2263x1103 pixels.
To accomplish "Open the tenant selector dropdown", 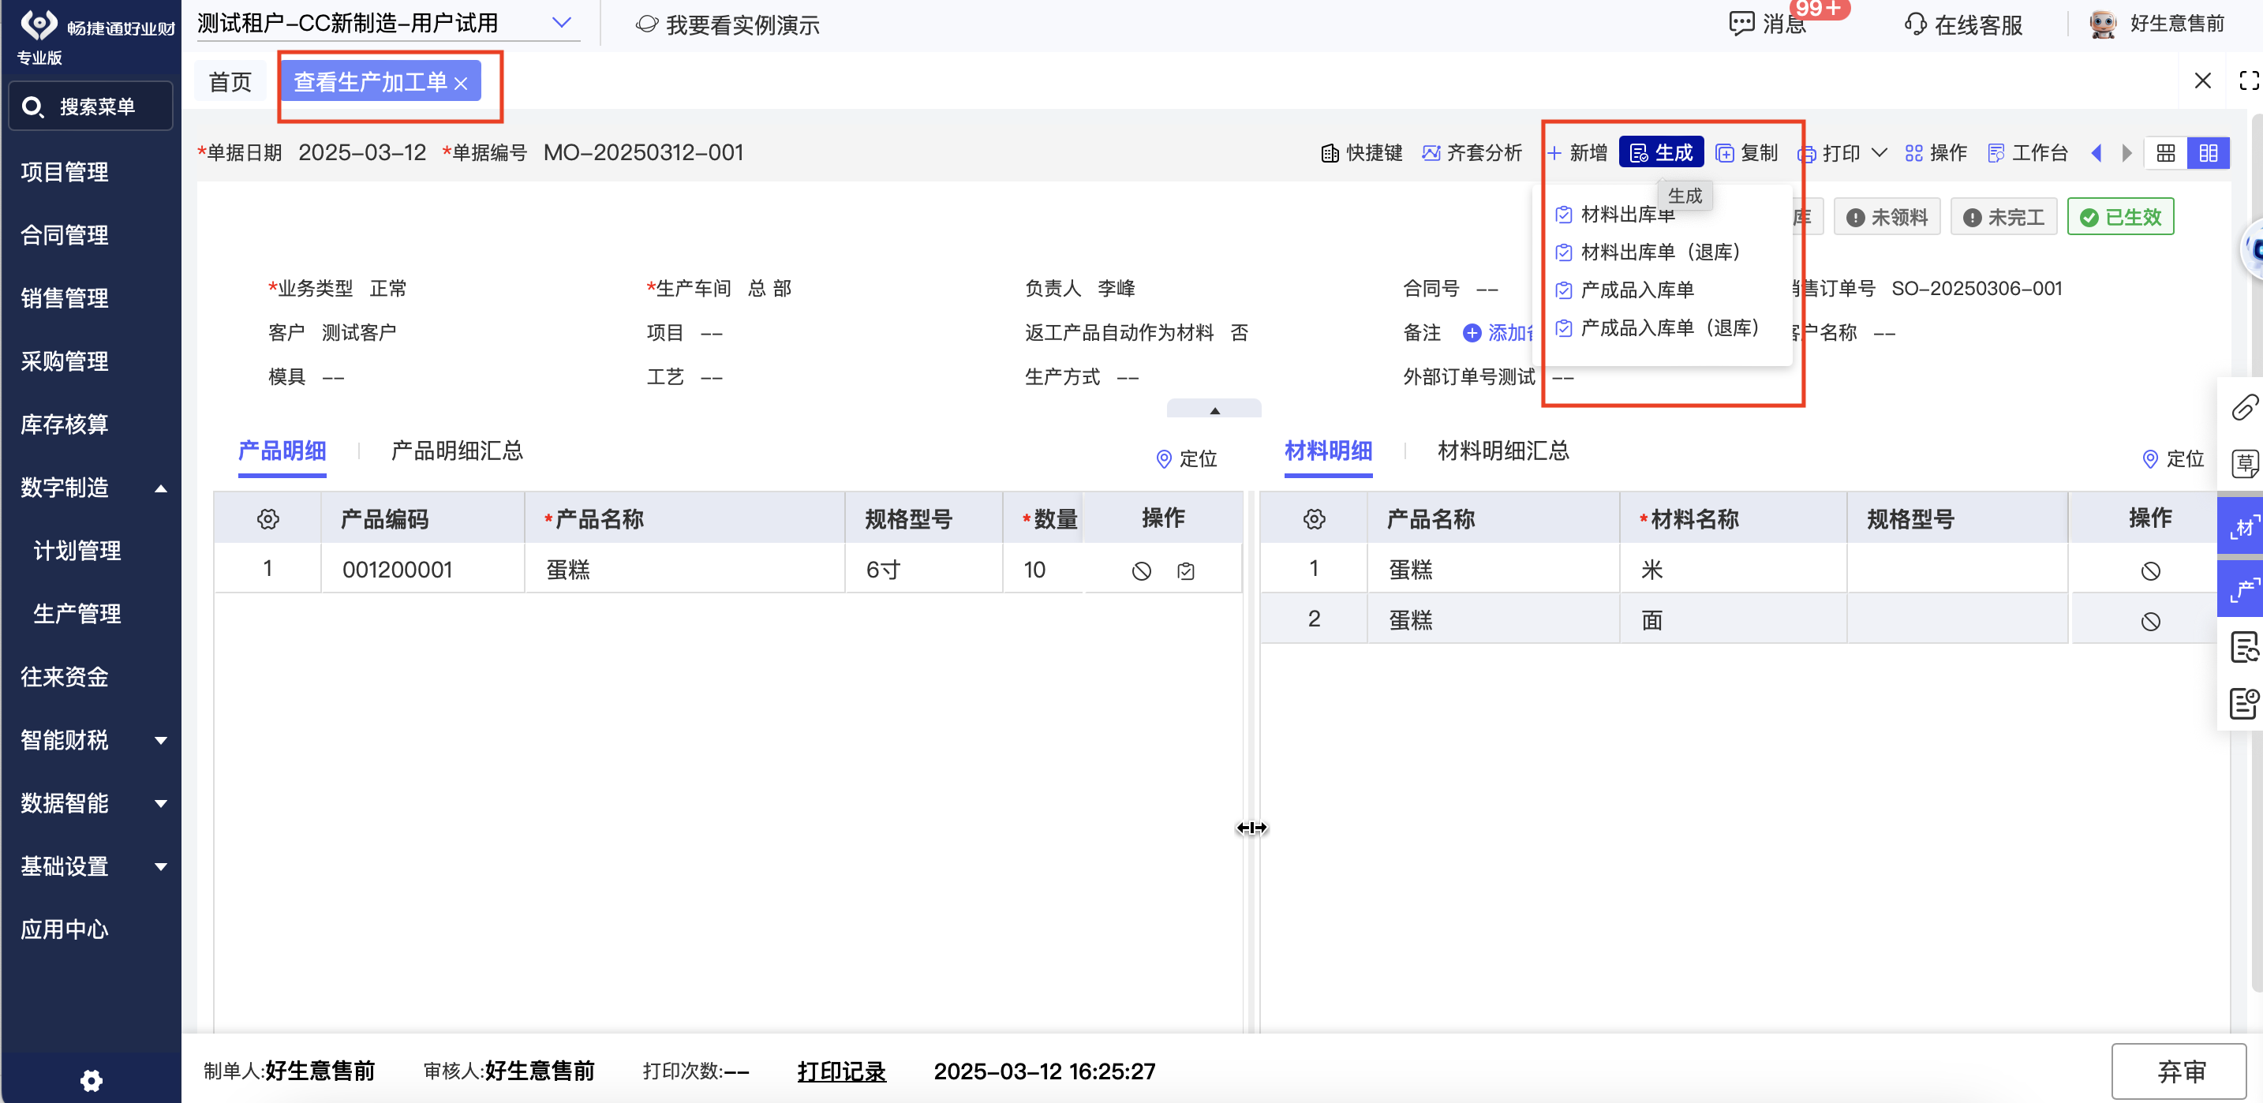I will (x=387, y=23).
